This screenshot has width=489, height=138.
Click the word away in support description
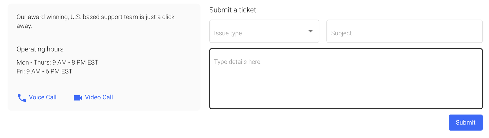(x=24, y=26)
